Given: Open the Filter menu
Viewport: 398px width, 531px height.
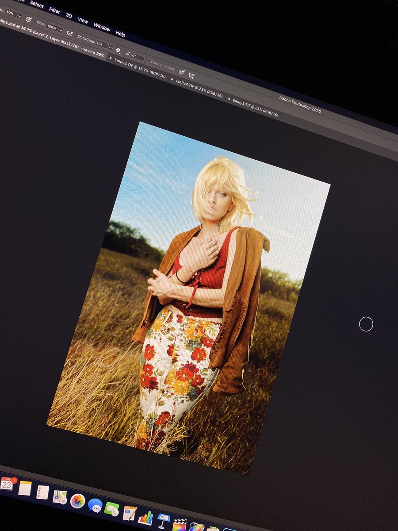Looking at the screenshot, I should click(54, 10).
